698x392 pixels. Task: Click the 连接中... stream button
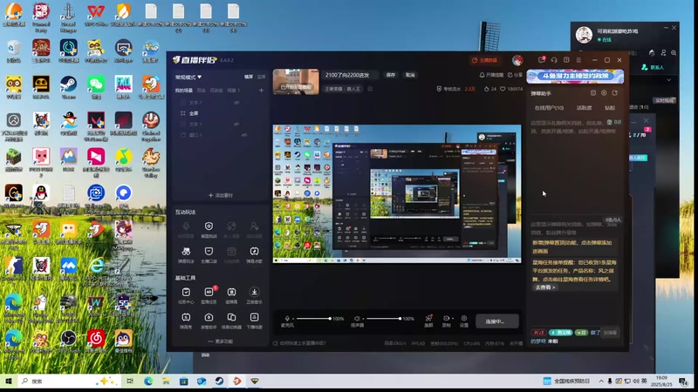[496, 321]
